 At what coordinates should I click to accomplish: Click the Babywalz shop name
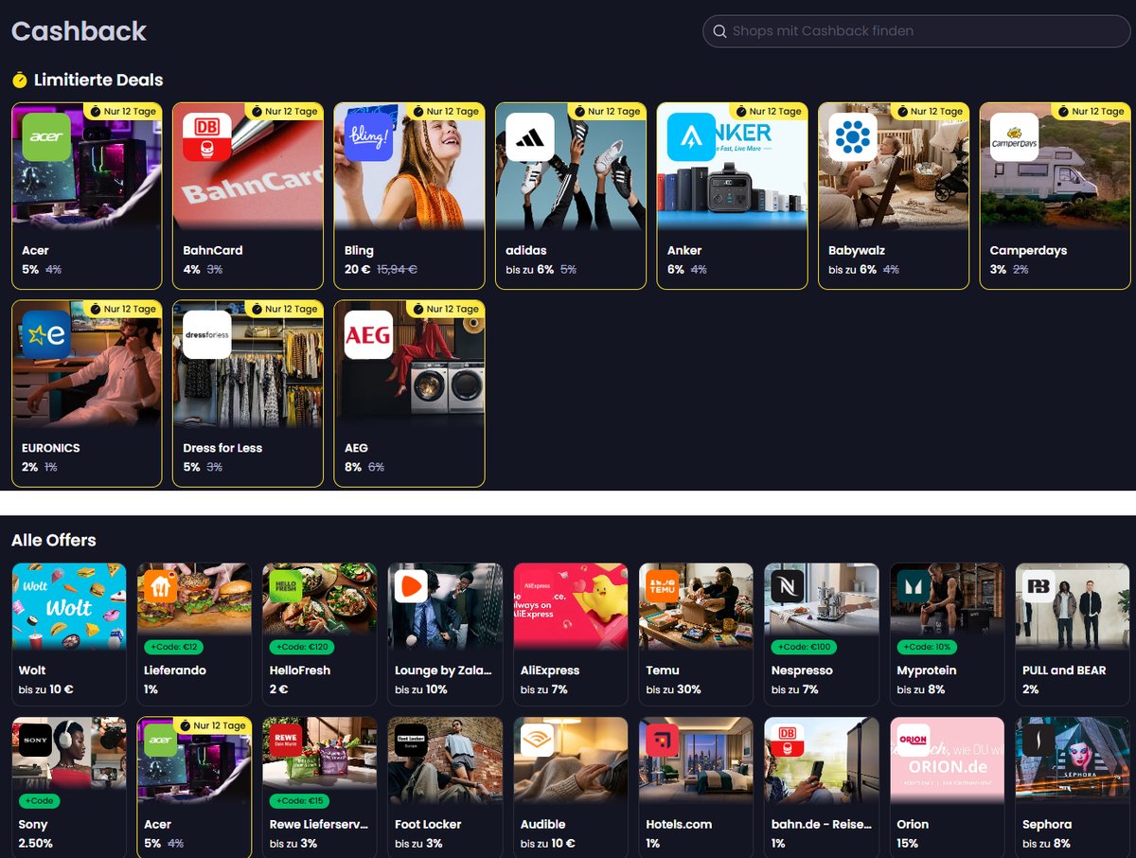coord(857,251)
